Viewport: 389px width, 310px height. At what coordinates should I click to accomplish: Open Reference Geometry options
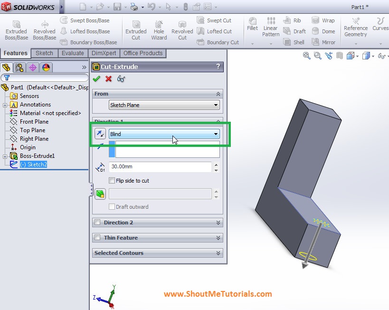coord(356,27)
